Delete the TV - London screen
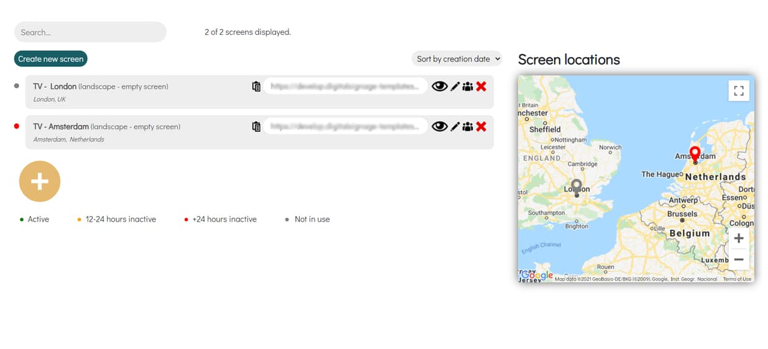The width and height of the screenshot is (768, 349). (481, 86)
